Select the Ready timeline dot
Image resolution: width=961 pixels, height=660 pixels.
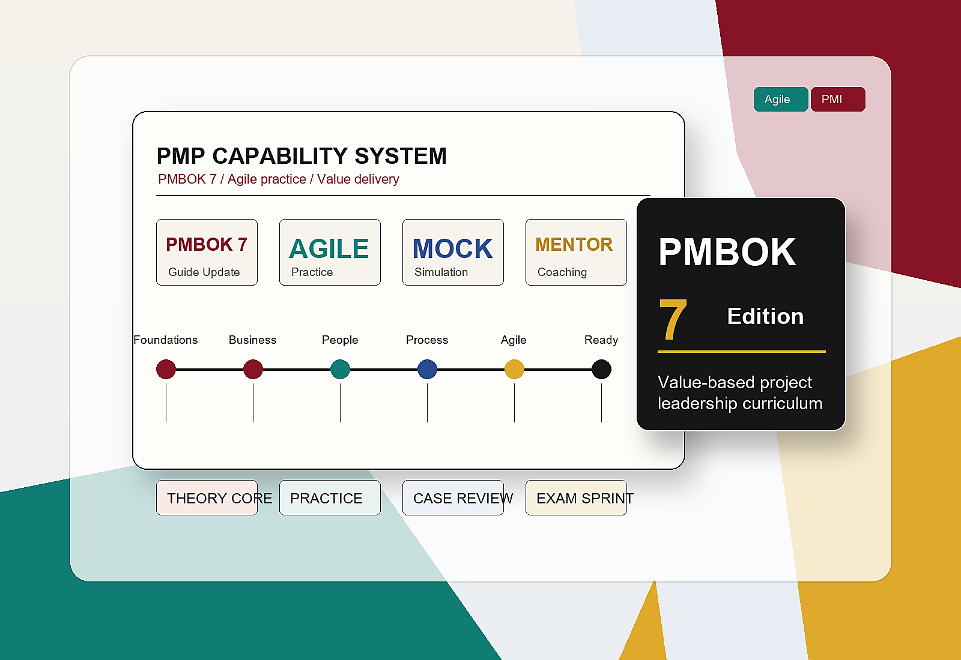[601, 369]
